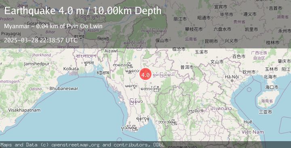
Task: Click the Kolkata city label
Action: [x=71, y=69]
